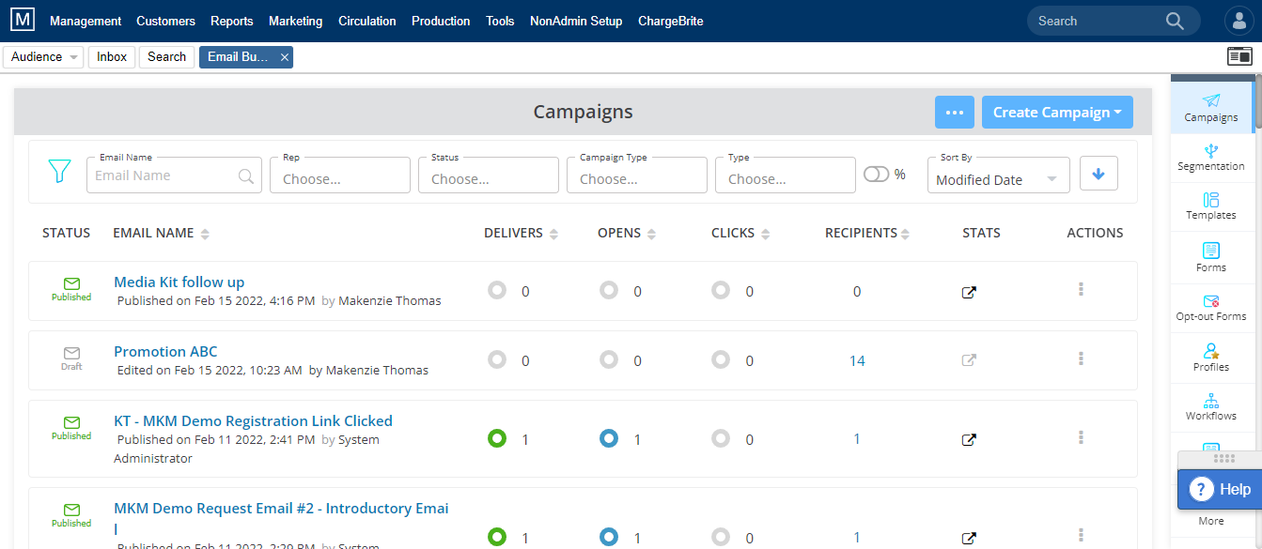Image resolution: width=1262 pixels, height=549 pixels.
Task: Open the Marketing menu
Action: click(x=295, y=21)
